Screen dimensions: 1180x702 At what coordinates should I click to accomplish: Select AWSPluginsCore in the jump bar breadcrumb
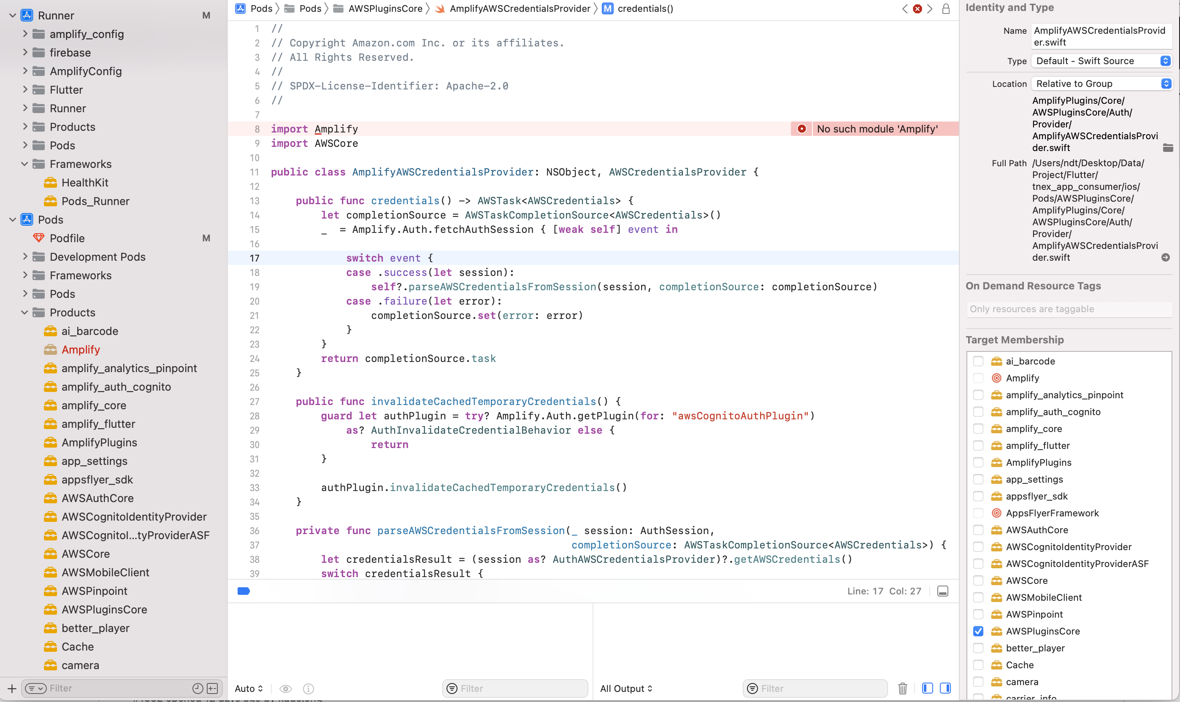[385, 8]
